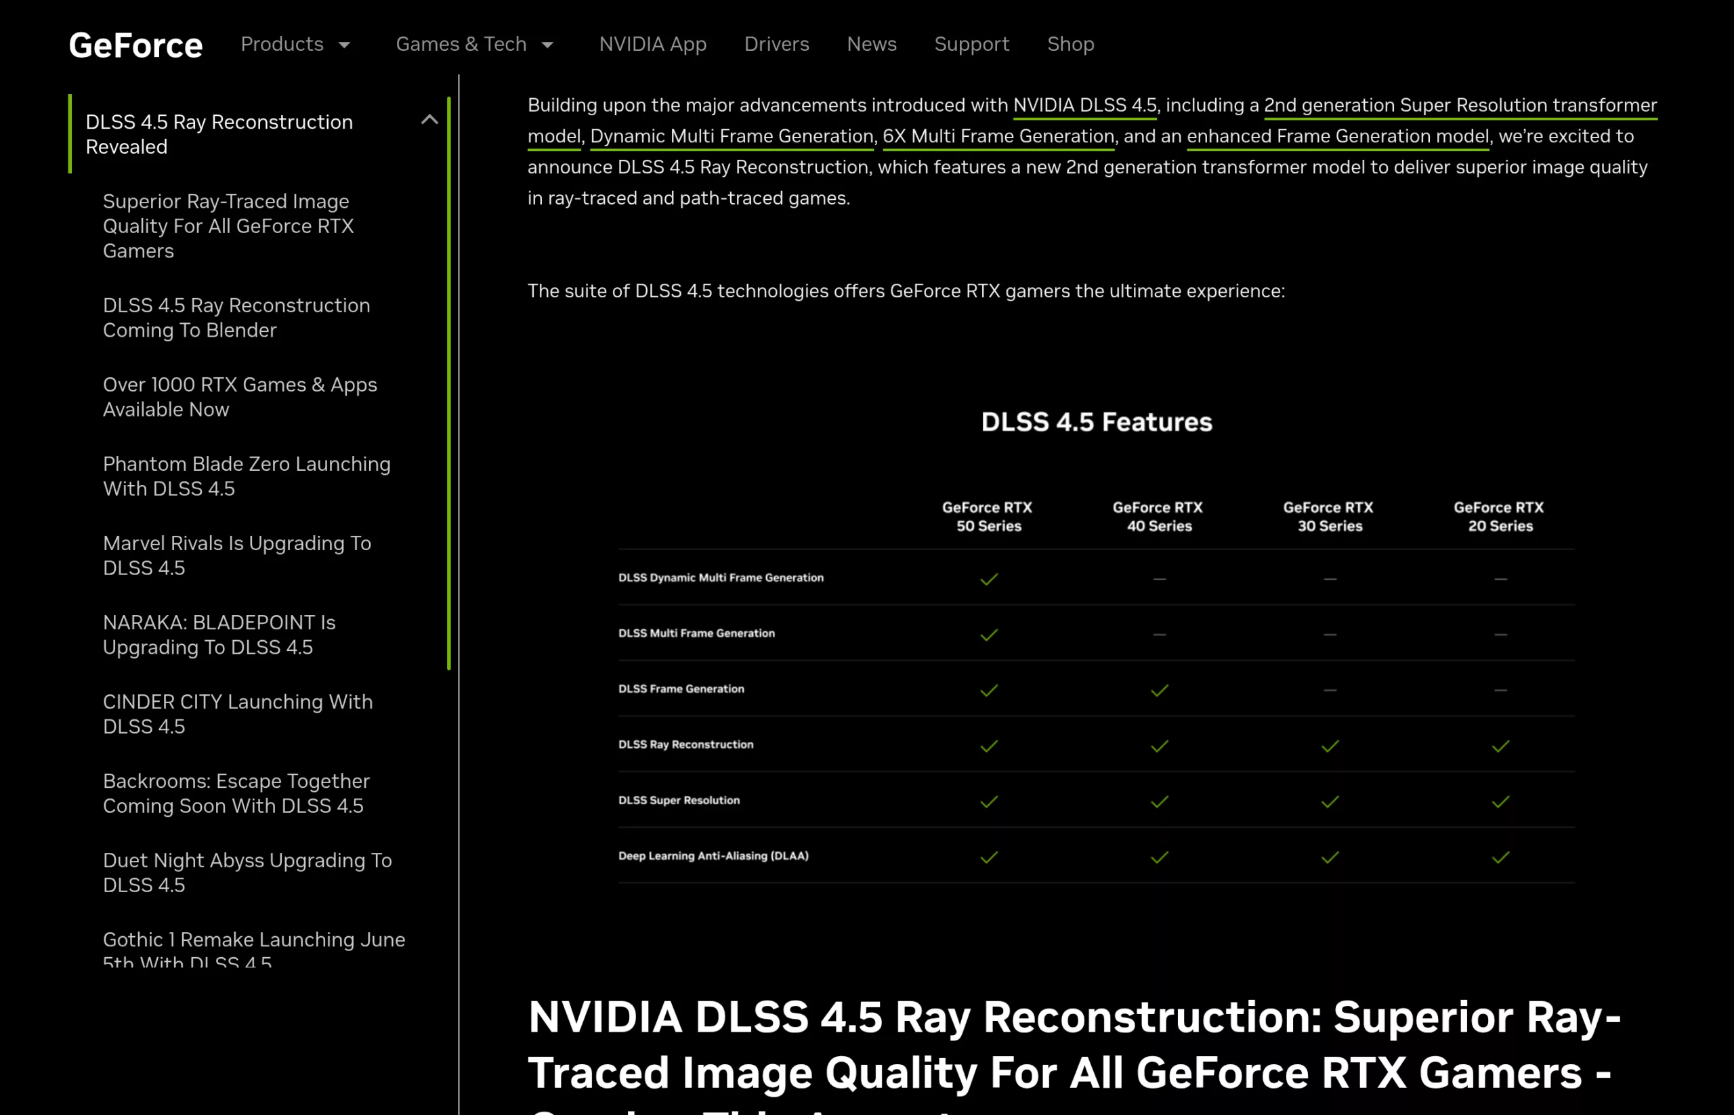
Task: Jump to CINDER CITY launching section
Action: pyautogui.click(x=238, y=714)
